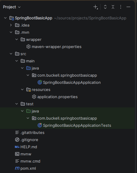Image resolution: width=137 pixels, height=173 pixels.
Task: Select the HELP.md file
Action: [x=29, y=147]
